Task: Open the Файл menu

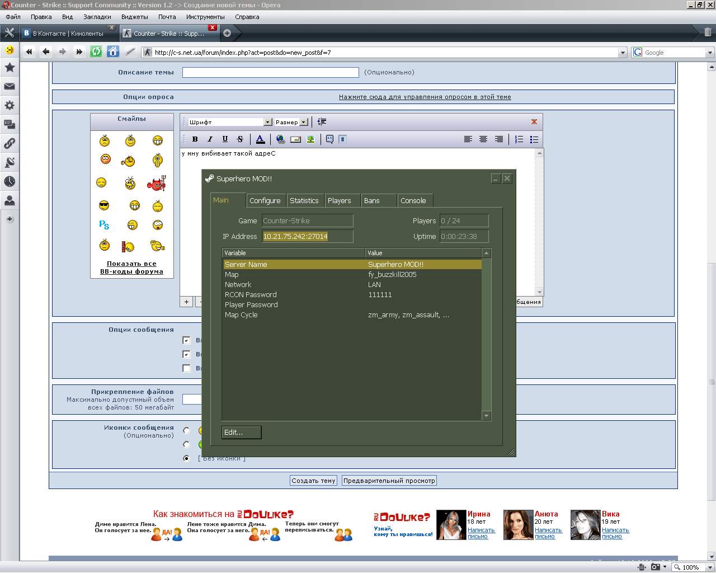Action: (13, 17)
